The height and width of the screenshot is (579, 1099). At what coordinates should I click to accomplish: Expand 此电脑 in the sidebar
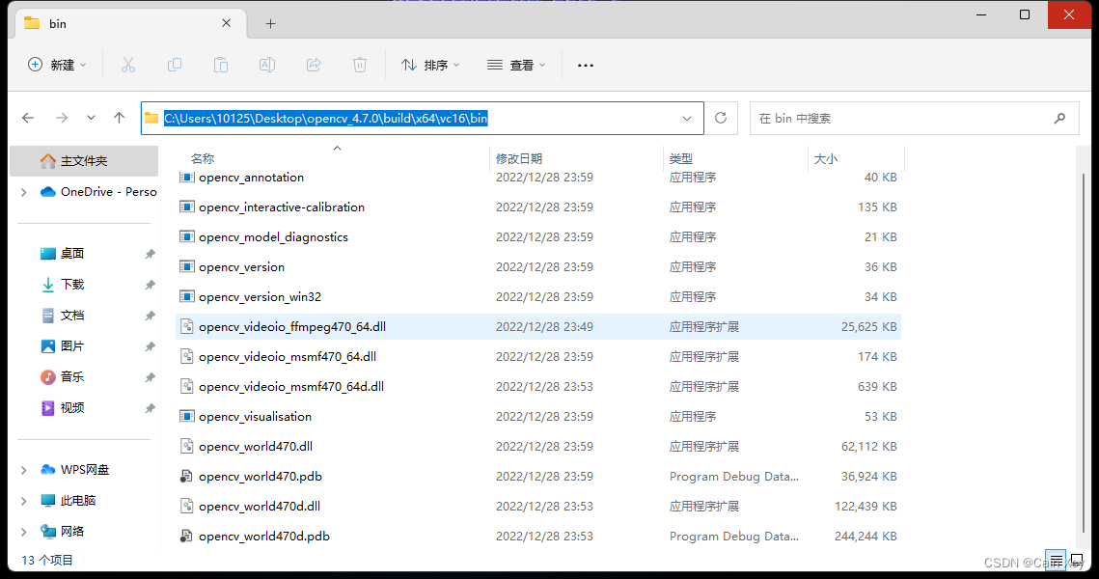(21, 500)
